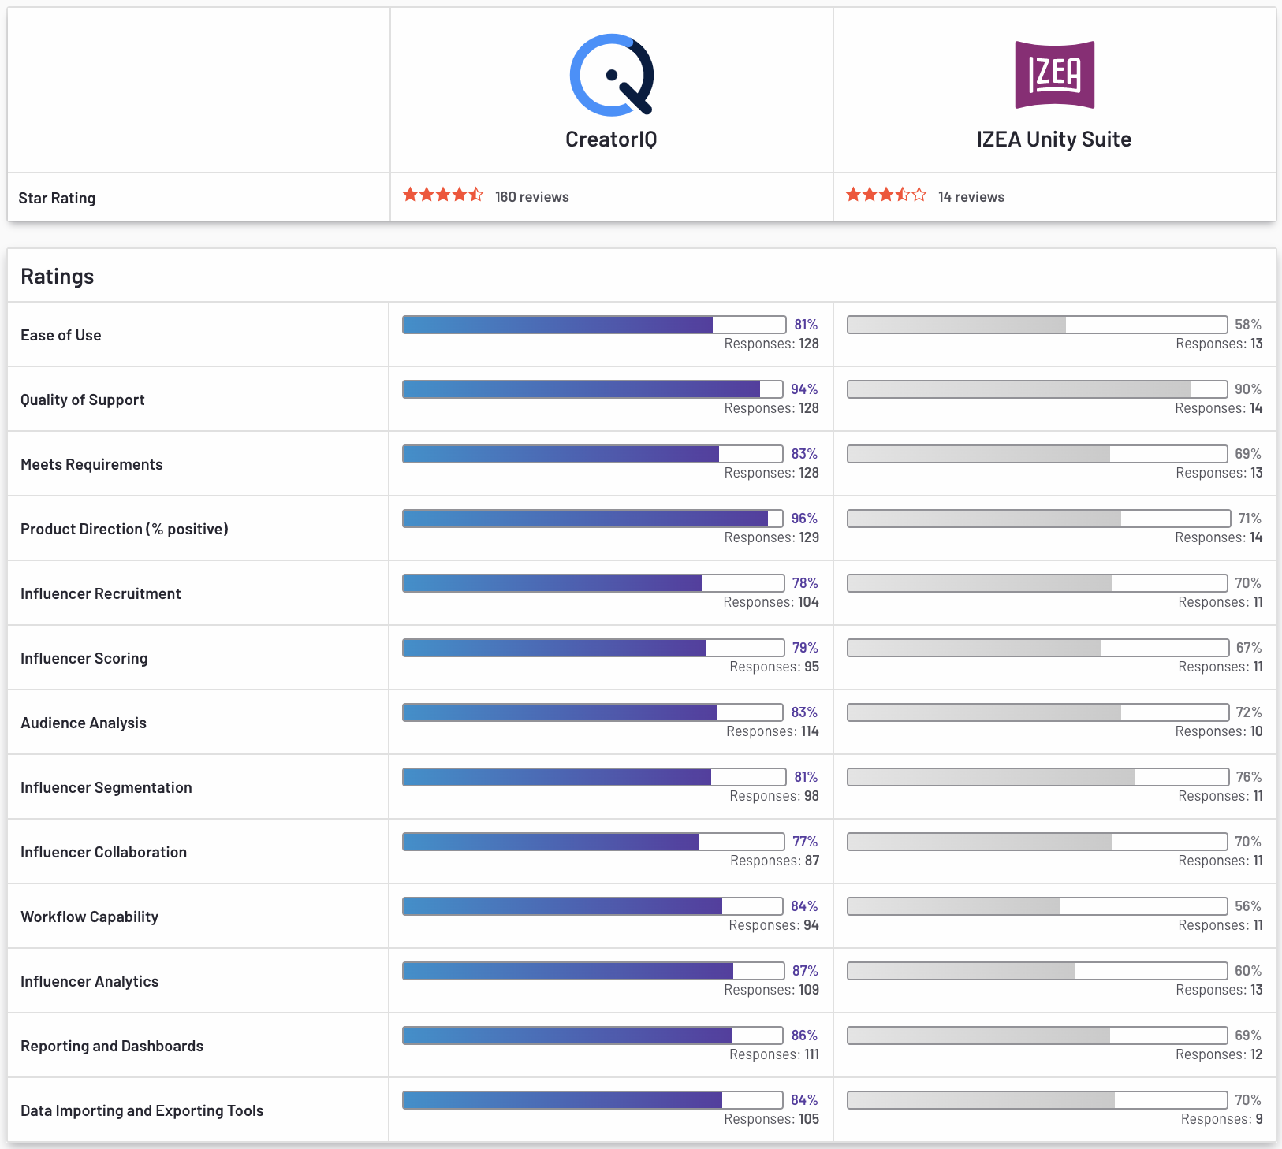This screenshot has height=1149, width=1282.
Task: Click CreatorIQ Workflow Capability 84% bar
Action: point(593,906)
